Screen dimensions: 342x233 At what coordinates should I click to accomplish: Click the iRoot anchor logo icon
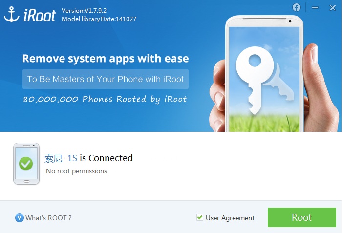12,14
